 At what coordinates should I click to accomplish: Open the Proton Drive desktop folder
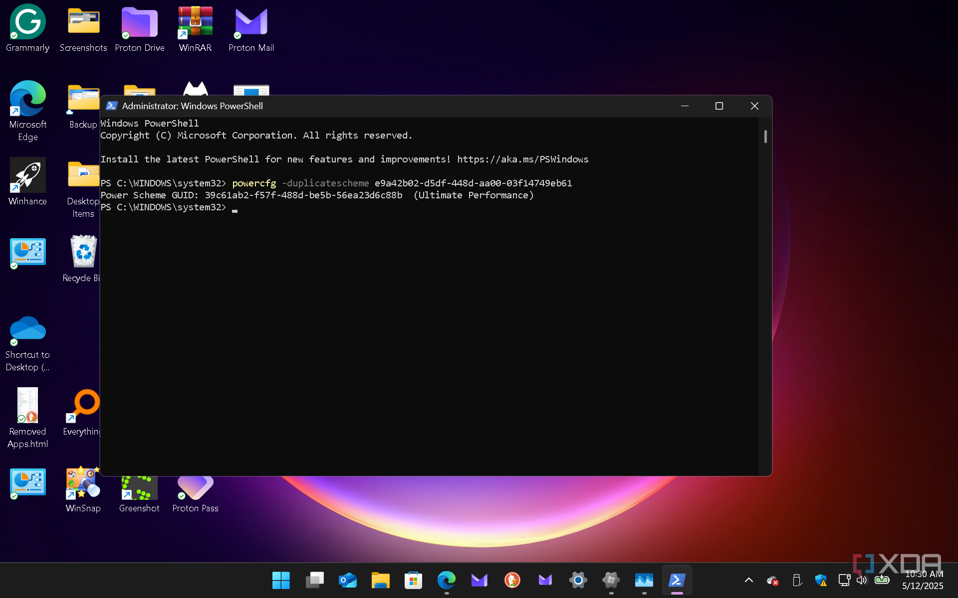139,22
